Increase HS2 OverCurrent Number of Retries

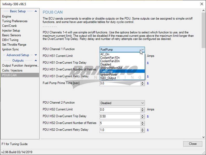pyautogui.click(x=142, y=122)
